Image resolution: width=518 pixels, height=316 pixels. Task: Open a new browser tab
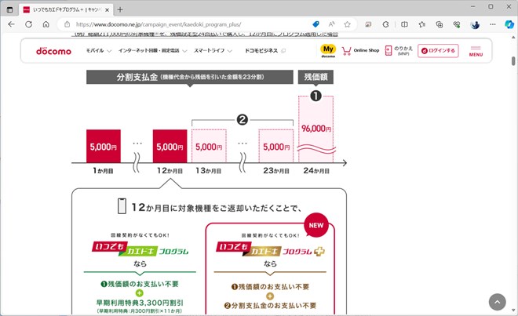tap(120, 10)
